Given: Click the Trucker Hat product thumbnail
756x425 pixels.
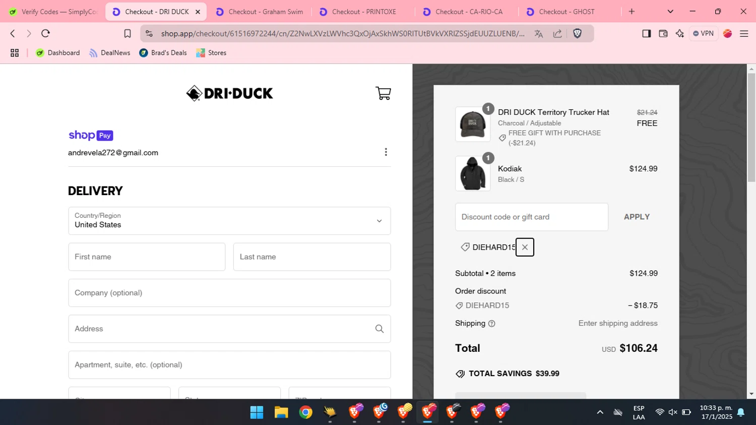Looking at the screenshot, I should coord(473,124).
